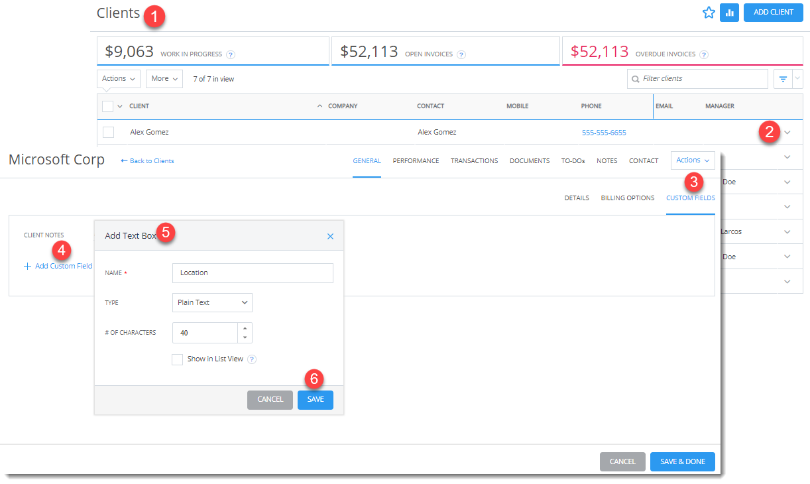Select the CUSTOM FIELDS sub-tab

[691, 198]
